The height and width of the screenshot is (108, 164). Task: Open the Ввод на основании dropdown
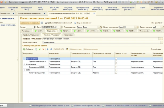(x=84, y=23)
